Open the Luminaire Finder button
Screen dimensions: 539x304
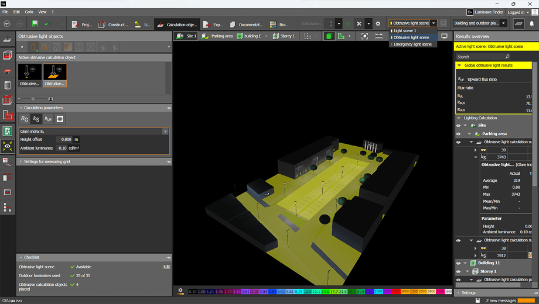(x=485, y=12)
